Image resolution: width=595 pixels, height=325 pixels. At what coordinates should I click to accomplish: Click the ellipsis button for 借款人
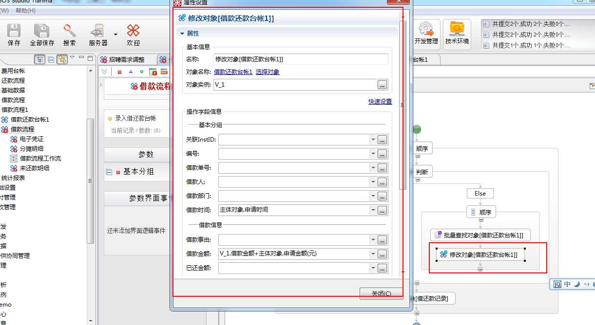click(383, 182)
